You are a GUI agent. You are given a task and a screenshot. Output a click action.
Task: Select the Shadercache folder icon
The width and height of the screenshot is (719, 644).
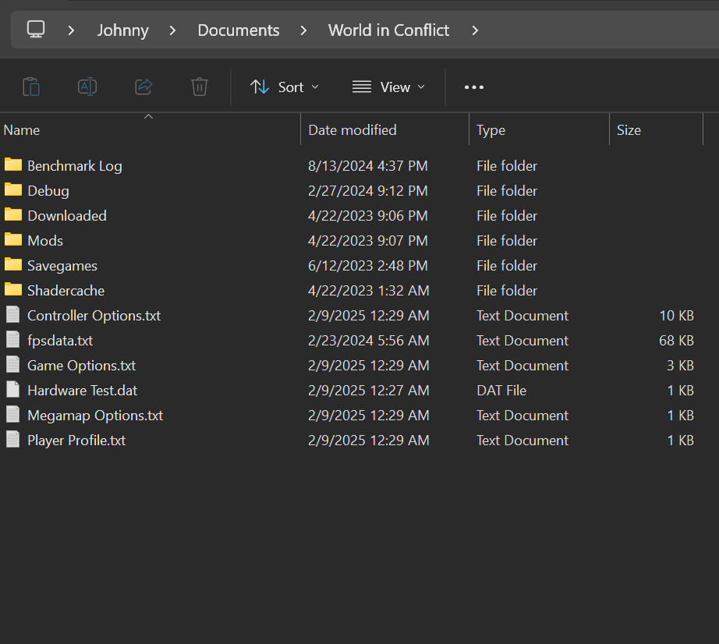(13, 289)
